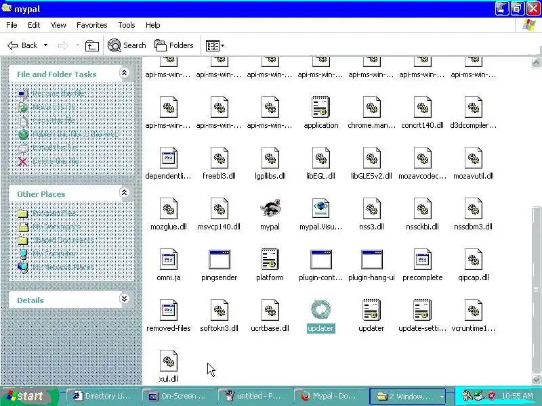Switch to On-Screen Keyboard taskbar item

[x=179, y=397]
